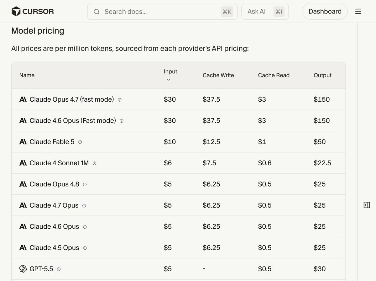Click the Cursor logo in header

pyautogui.click(x=33, y=12)
